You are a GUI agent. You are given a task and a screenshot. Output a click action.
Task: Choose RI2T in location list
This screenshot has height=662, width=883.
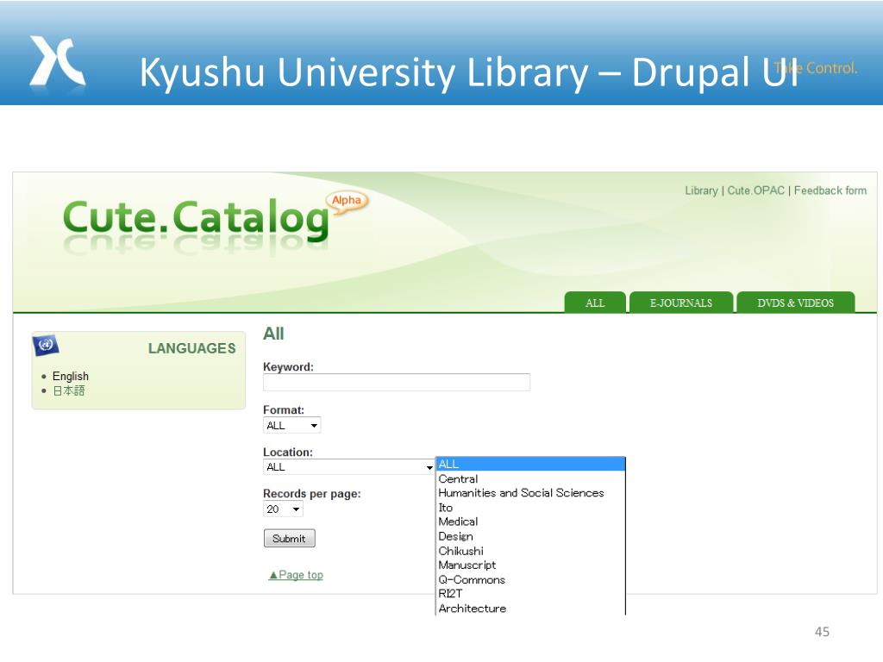tap(530, 593)
